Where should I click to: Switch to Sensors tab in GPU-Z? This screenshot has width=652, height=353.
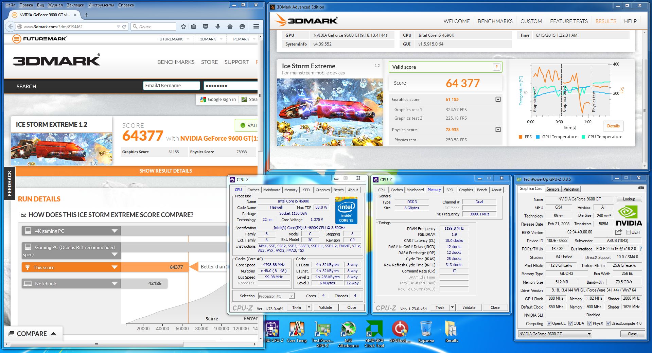553,189
